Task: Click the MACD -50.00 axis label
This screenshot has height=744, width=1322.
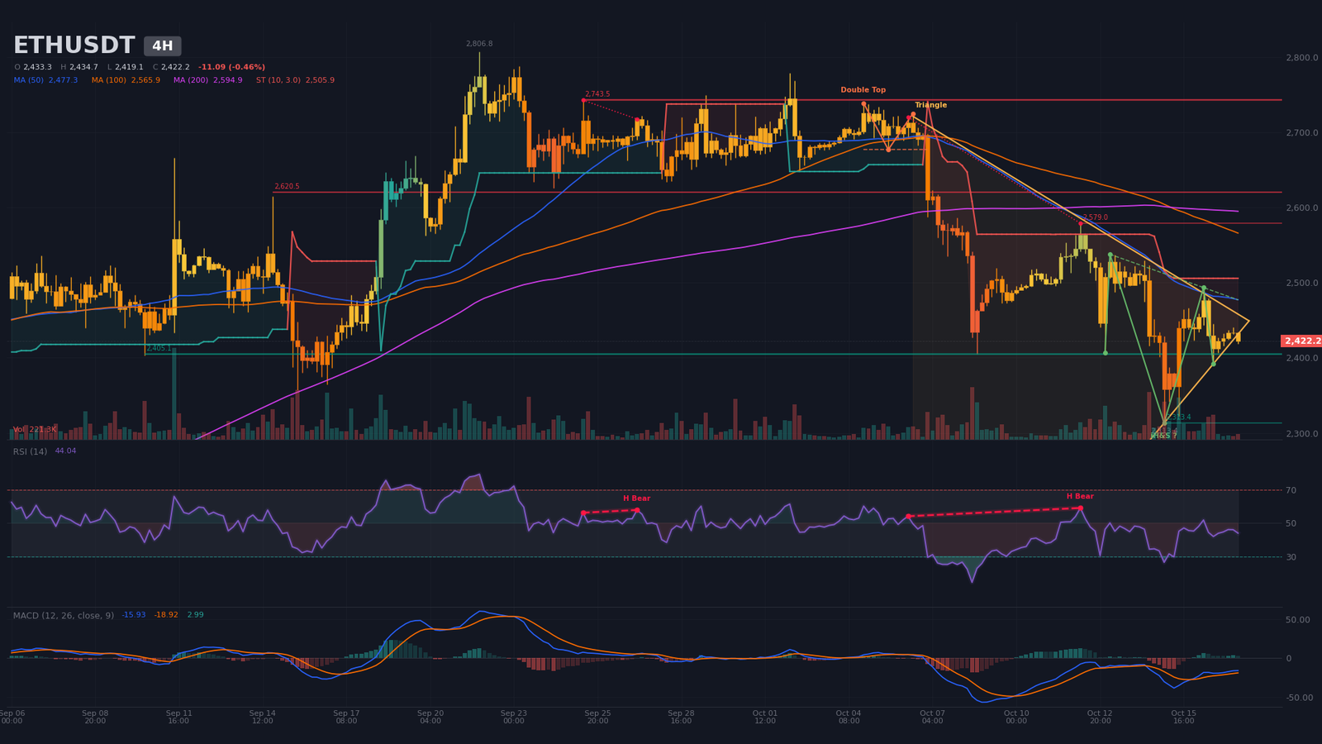Action: pyautogui.click(x=1299, y=698)
